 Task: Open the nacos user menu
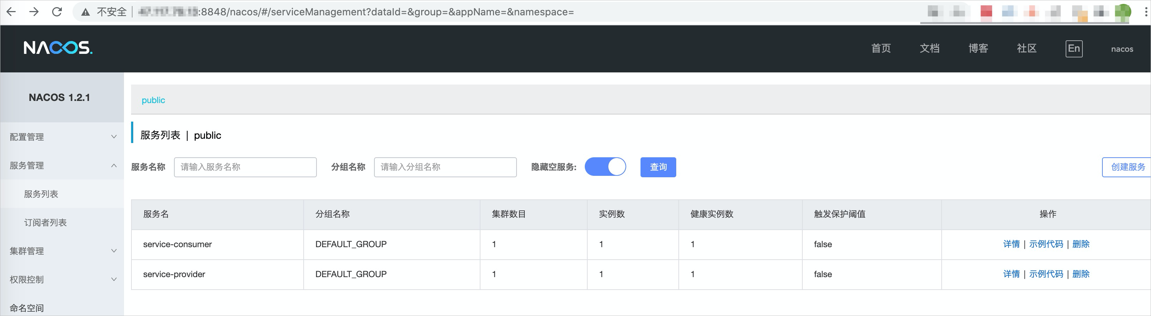tap(1122, 49)
